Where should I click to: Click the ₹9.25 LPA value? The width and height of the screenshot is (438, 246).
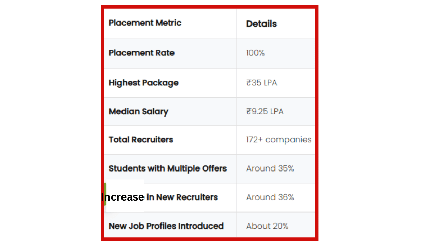click(265, 112)
